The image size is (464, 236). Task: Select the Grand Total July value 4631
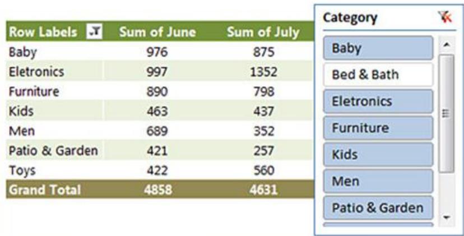pos(263,190)
